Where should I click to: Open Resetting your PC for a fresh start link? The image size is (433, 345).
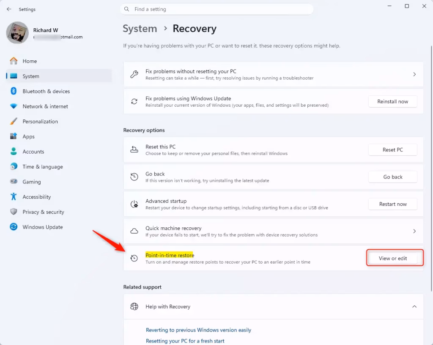click(185, 341)
